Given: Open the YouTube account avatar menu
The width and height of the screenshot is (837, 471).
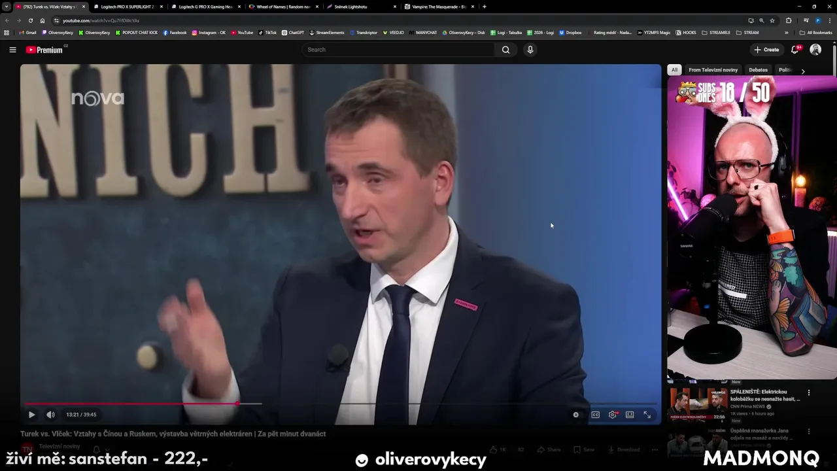Looking at the screenshot, I should coord(815,50).
